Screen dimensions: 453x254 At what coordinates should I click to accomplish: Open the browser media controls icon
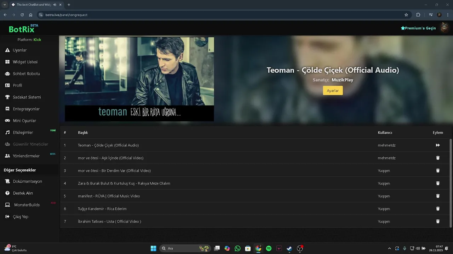431,15
